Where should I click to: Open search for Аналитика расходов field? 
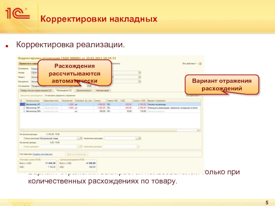140,138
